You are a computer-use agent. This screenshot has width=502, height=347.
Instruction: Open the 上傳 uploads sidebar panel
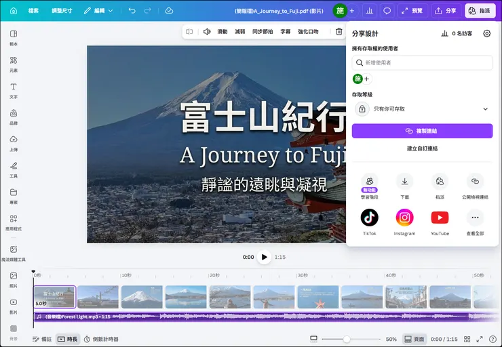pos(14,144)
